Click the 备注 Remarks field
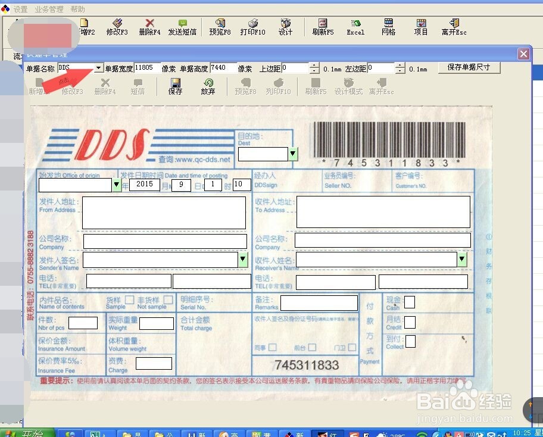 319,303
